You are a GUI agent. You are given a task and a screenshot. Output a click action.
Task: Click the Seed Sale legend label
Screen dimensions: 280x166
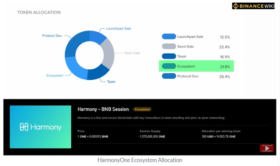pyautogui.click(x=185, y=47)
